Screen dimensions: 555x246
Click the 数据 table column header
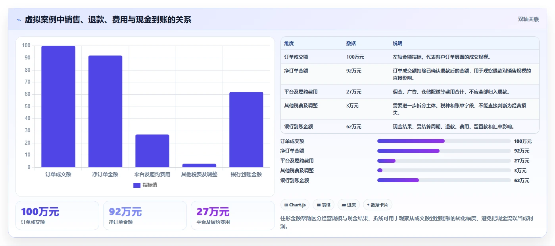pyautogui.click(x=351, y=43)
